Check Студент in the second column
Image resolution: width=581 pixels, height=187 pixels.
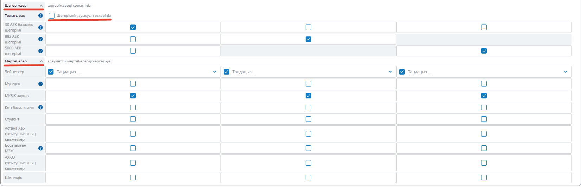(308, 119)
